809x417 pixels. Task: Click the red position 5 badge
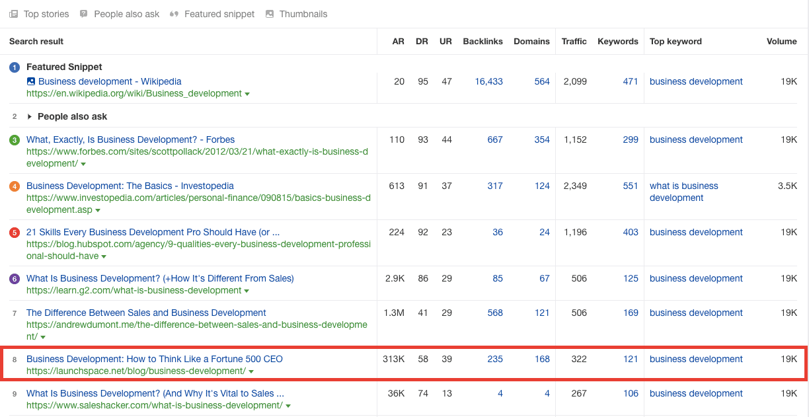tap(15, 233)
